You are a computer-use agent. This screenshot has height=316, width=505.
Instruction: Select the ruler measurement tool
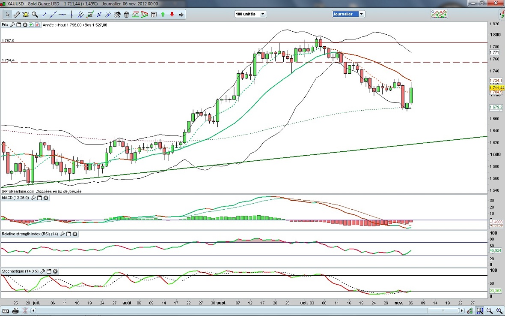17,15
